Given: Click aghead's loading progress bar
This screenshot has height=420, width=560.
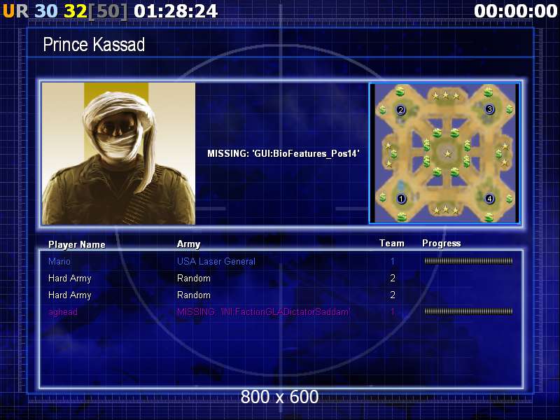Looking at the screenshot, I should coord(468,311).
